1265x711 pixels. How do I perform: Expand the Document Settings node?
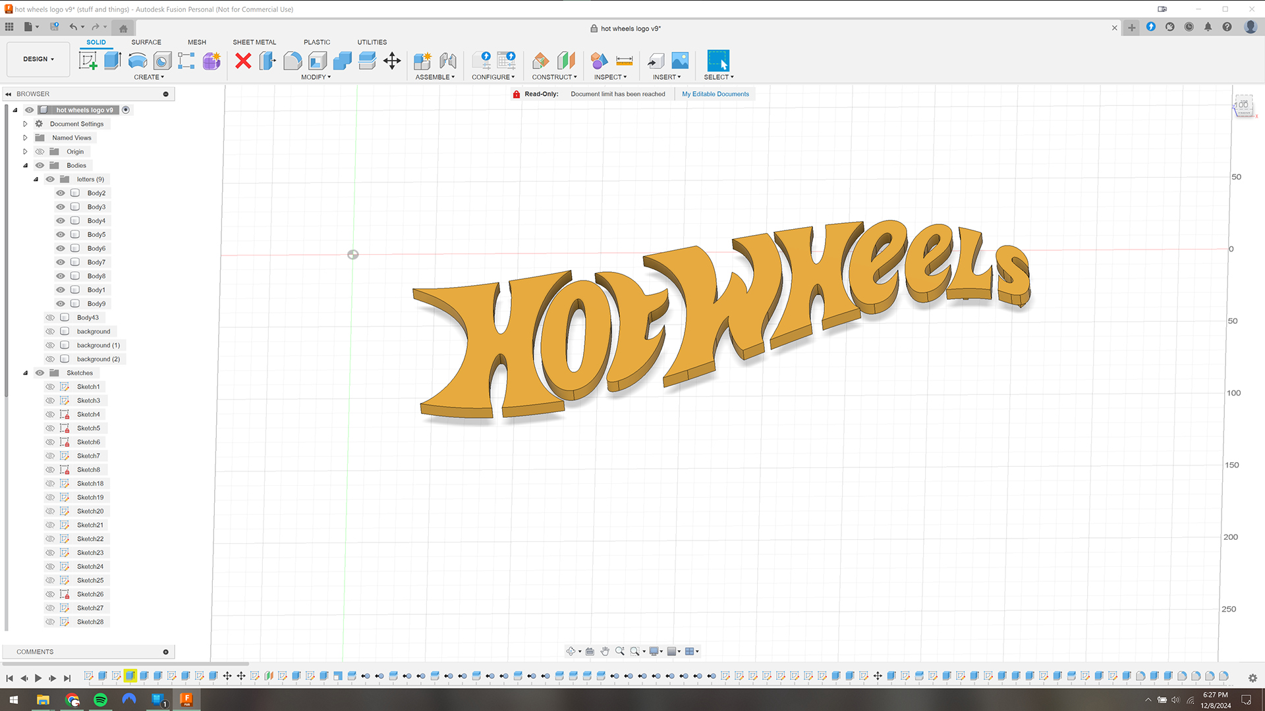(25, 124)
